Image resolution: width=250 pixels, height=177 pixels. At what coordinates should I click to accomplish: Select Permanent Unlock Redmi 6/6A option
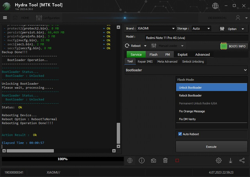click(x=211, y=103)
